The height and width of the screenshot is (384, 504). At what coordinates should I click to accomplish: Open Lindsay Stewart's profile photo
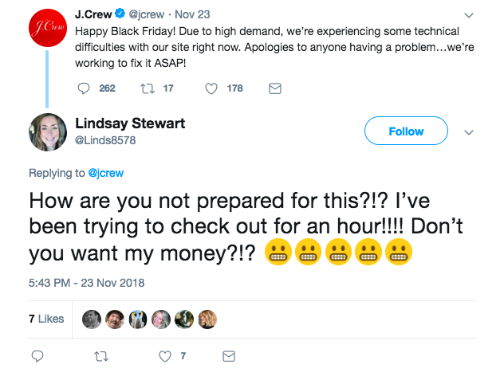(x=48, y=132)
